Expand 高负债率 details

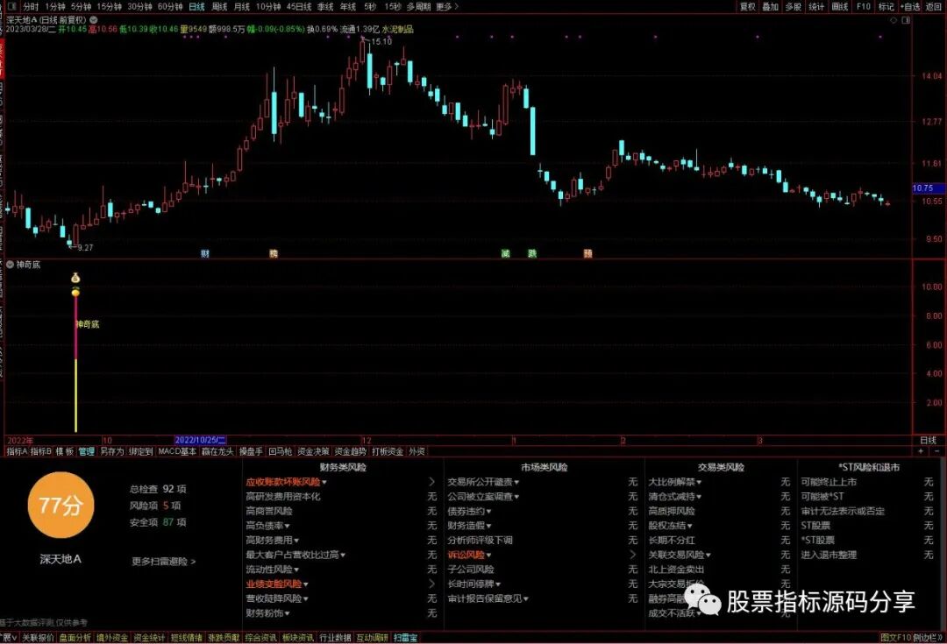click(x=287, y=526)
